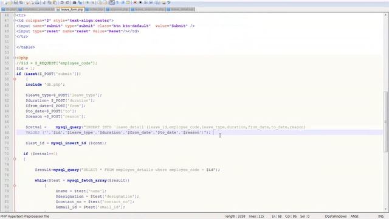Click the Undo toolbar icon
Image resolution: width=389 pixels, height=219 pixels.
[62, 2]
